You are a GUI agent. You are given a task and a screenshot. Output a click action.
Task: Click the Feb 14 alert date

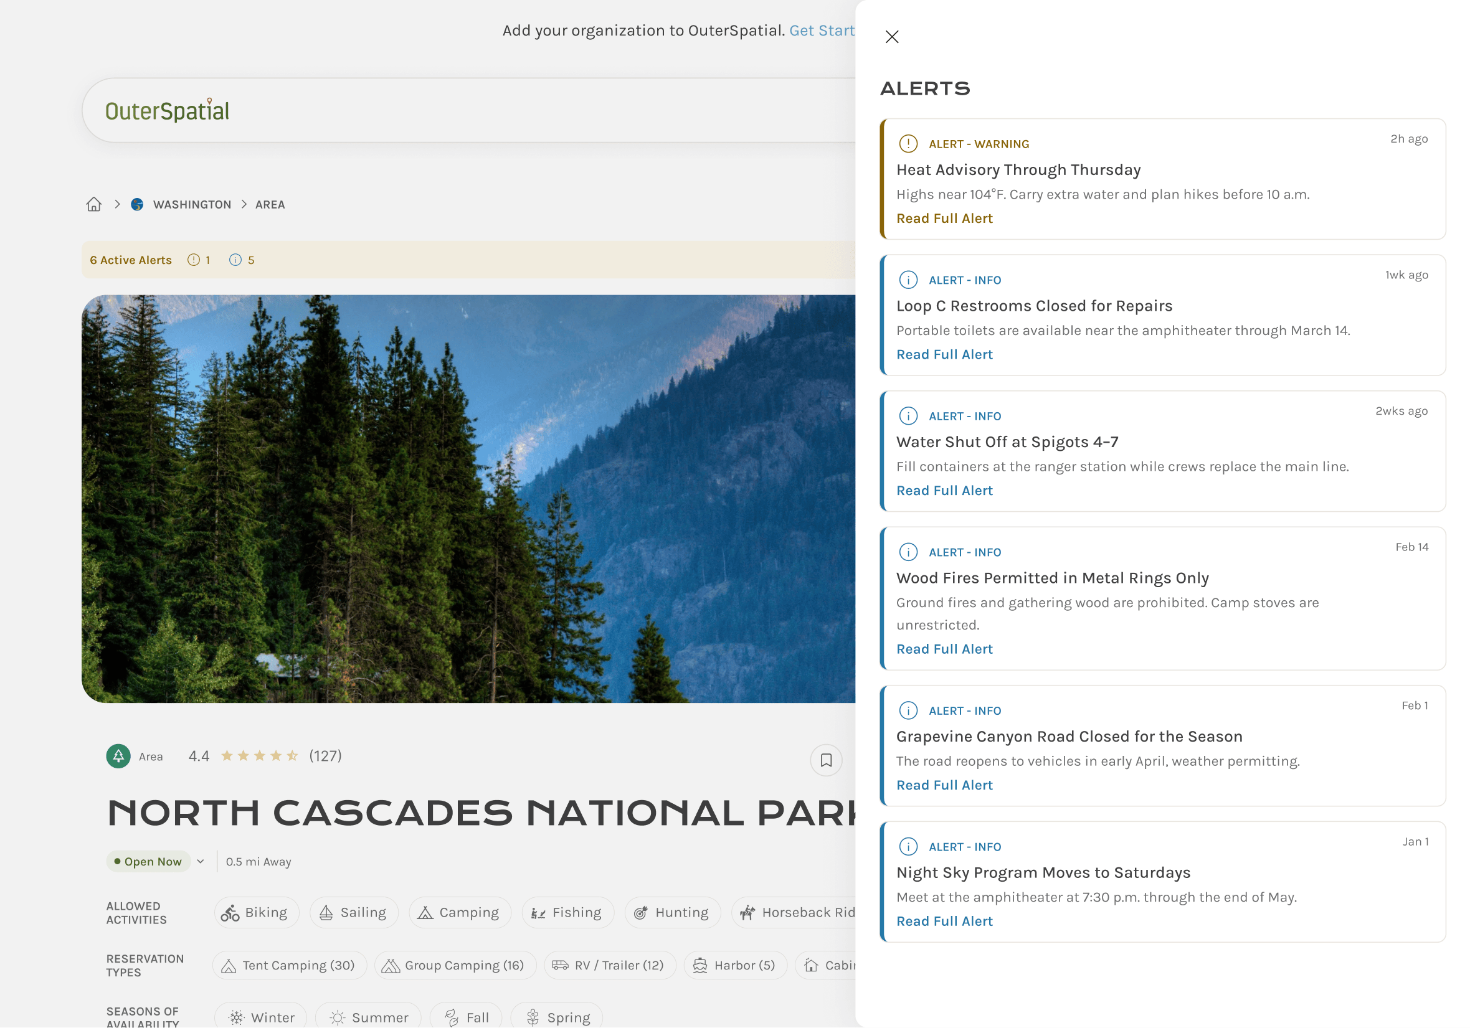click(1411, 547)
